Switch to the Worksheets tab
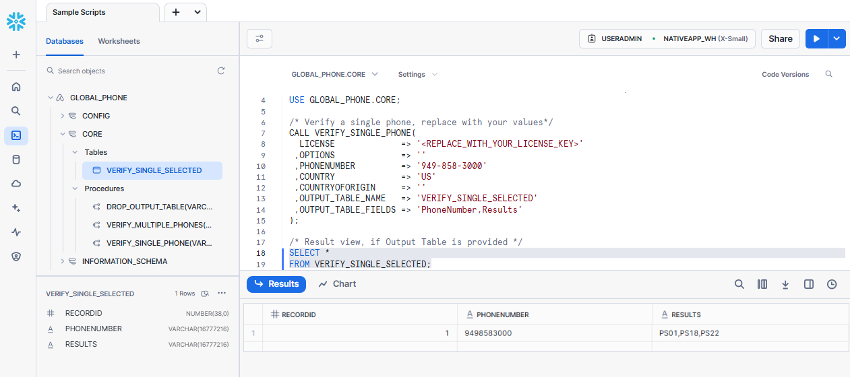Image resolution: width=850 pixels, height=377 pixels. click(x=119, y=41)
